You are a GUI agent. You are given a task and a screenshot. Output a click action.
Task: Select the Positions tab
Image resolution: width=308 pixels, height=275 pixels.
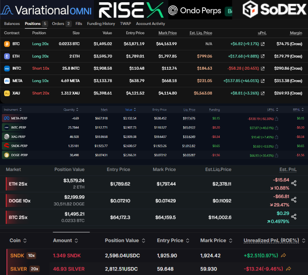tap(36, 24)
